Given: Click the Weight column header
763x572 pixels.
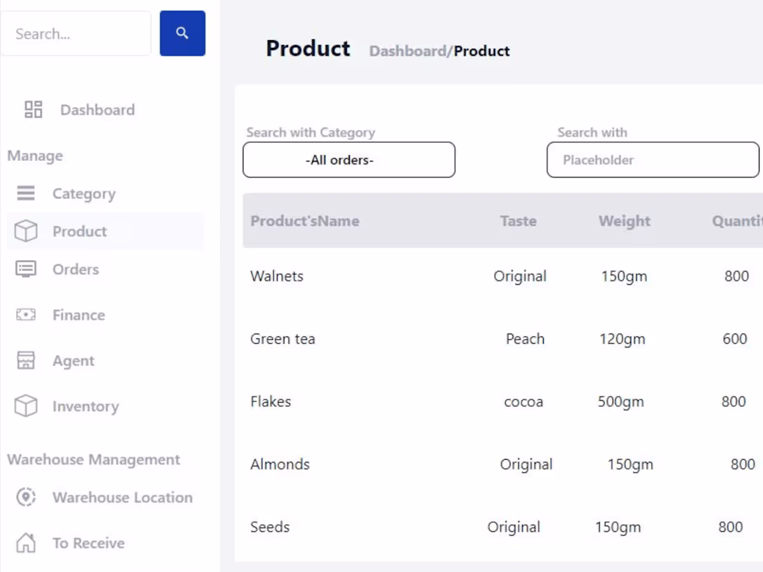Looking at the screenshot, I should [625, 221].
